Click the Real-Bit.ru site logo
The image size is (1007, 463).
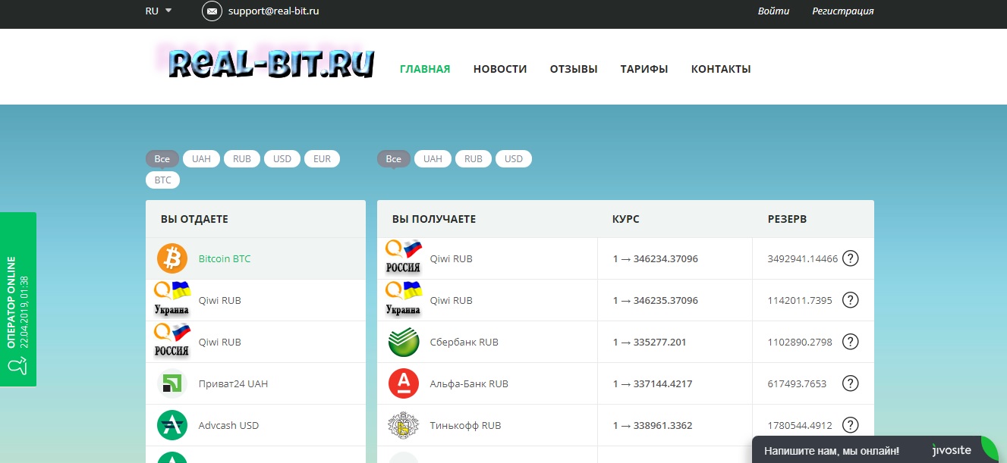pyautogui.click(x=264, y=64)
